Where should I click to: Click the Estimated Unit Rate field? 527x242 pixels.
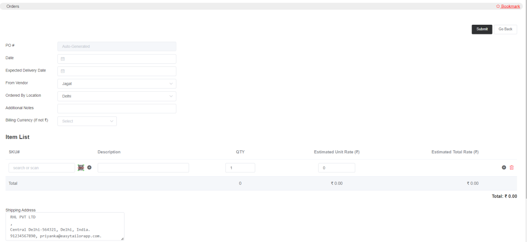[x=337, y=168]
